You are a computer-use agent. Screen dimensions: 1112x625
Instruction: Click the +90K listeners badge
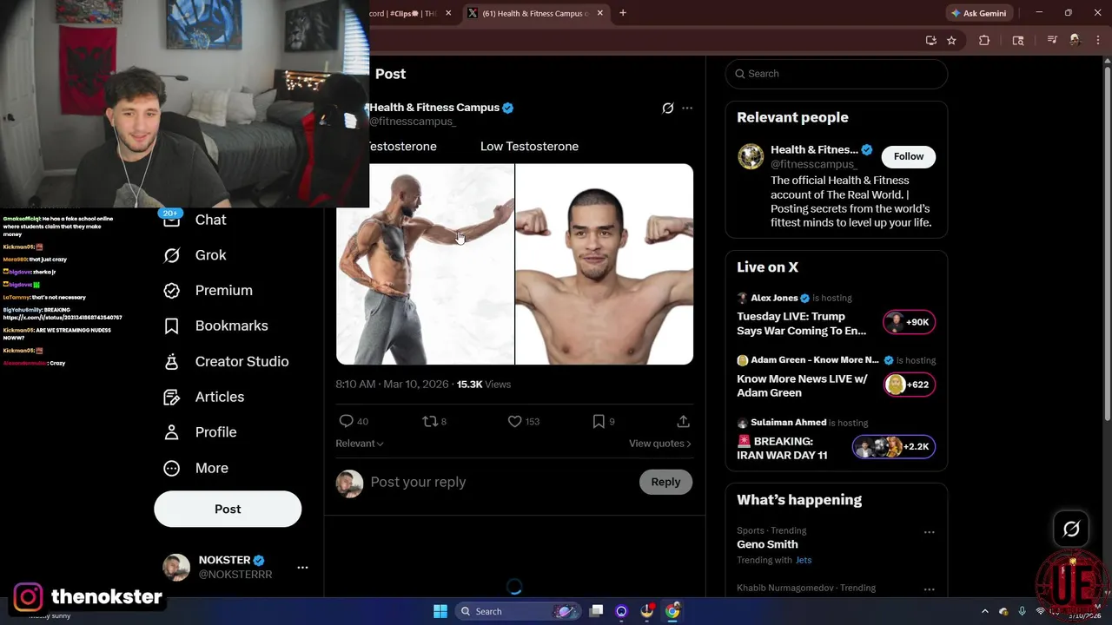(909, 322)
